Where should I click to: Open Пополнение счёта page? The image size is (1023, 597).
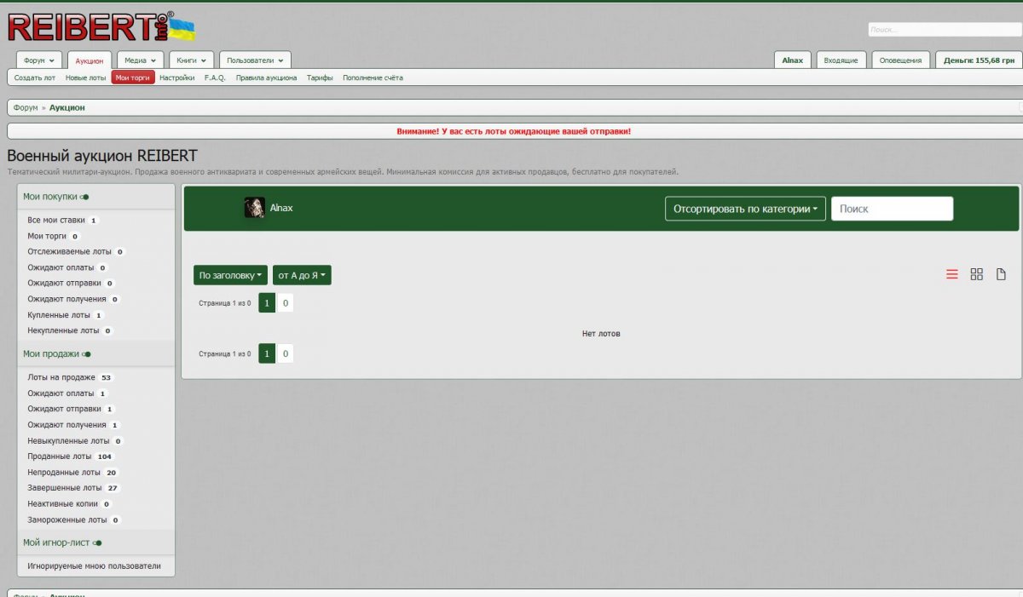click(x=373, y=77)
